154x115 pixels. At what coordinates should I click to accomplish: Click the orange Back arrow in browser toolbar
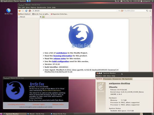pos(20,11)
